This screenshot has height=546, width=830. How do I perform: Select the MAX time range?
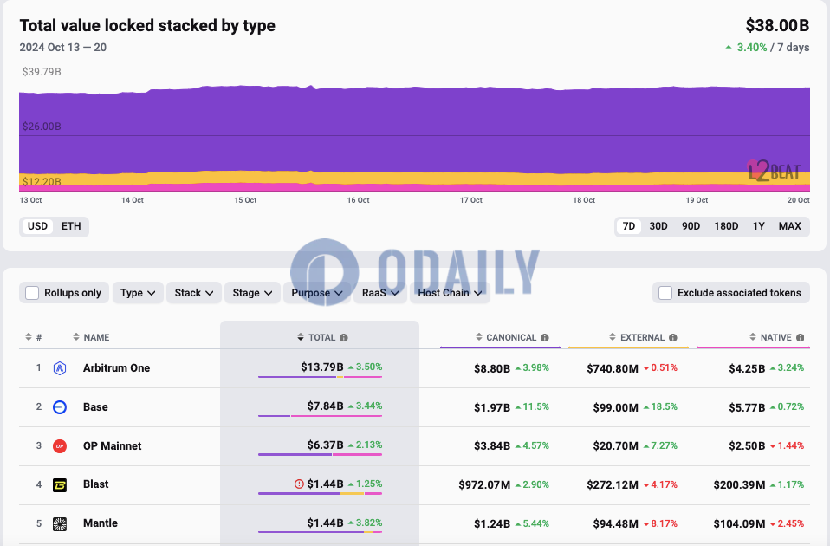[x=790, y=226]
